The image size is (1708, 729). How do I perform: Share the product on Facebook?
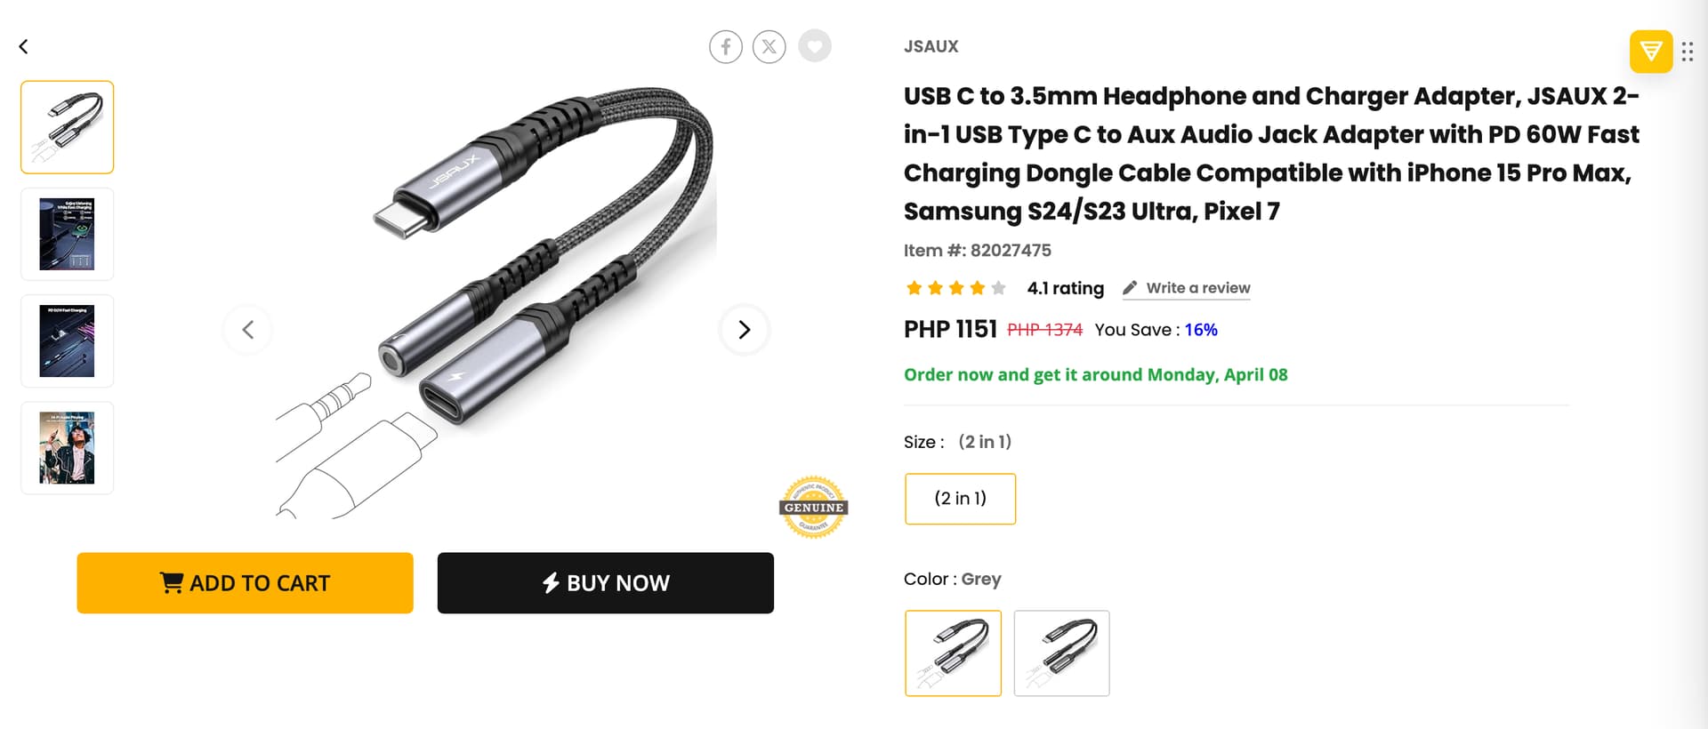[726, 46]
